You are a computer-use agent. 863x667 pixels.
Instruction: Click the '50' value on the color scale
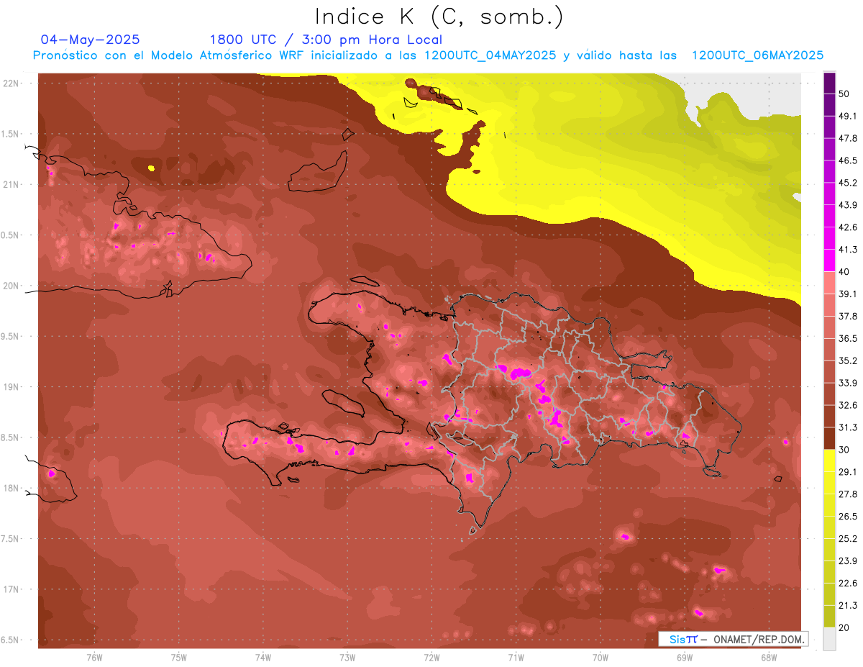[844, 94]
